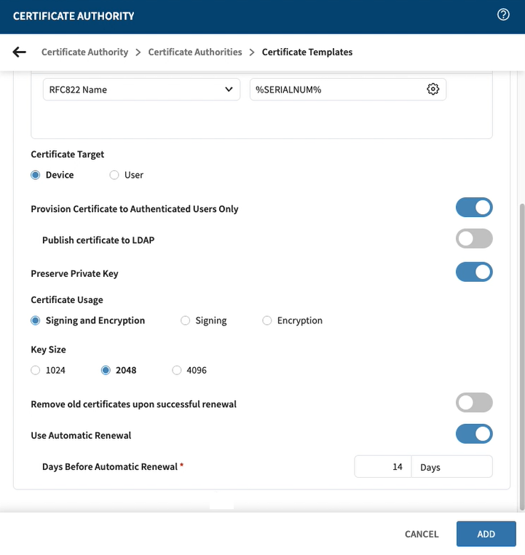Choose Encryption certificate usage
The image size is (525, 555).
click(x=267, y=320)
